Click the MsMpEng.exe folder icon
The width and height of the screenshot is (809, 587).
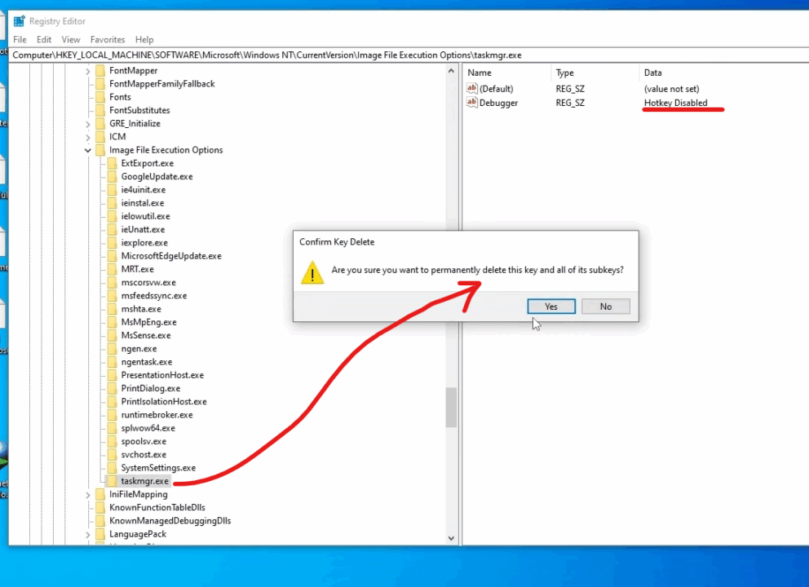tap(112, 322)
